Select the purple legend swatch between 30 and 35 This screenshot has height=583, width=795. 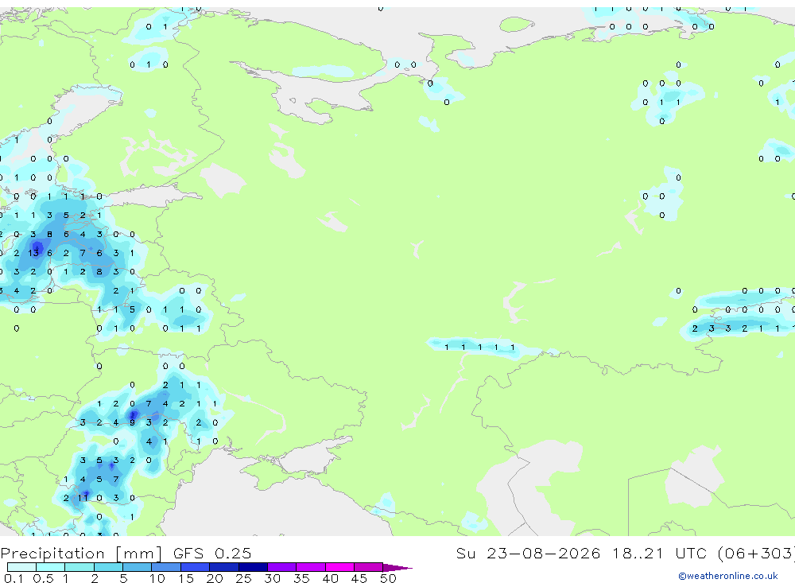point(281,567)
